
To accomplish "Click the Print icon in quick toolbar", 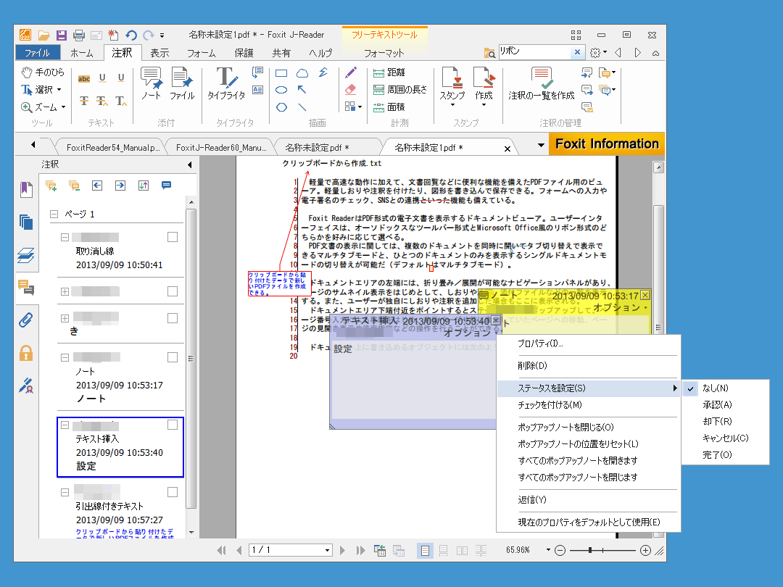I will (79, 35).
